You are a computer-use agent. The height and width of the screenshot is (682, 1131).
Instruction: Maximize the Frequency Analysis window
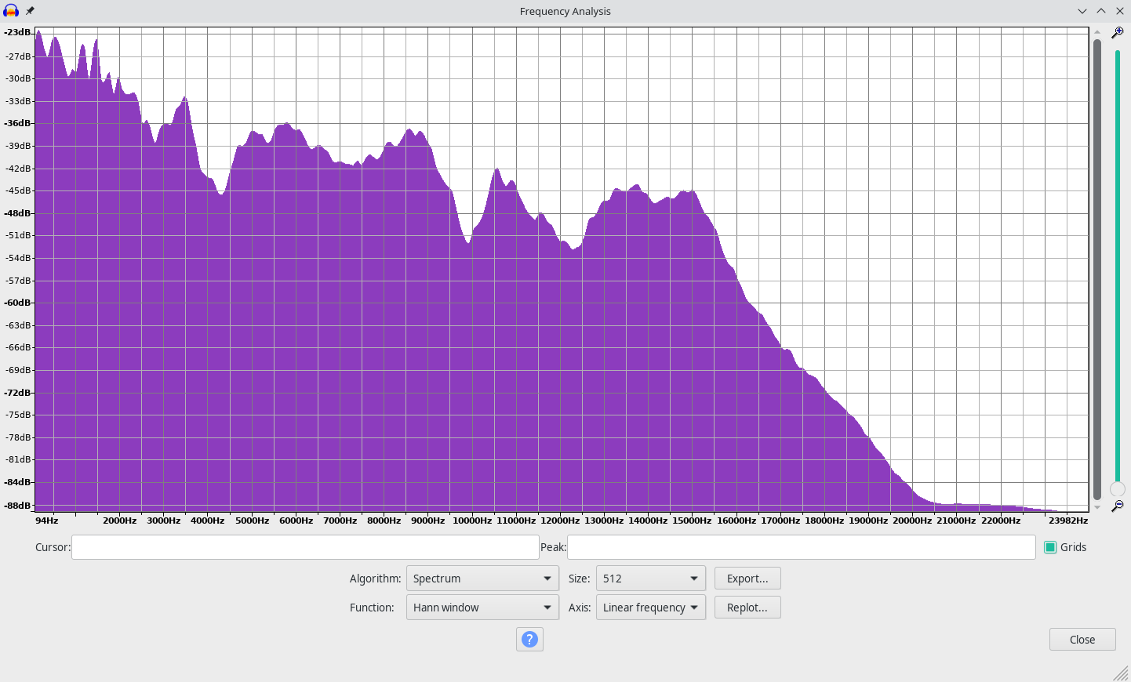pyautogui.click(x=1101, y=11)
